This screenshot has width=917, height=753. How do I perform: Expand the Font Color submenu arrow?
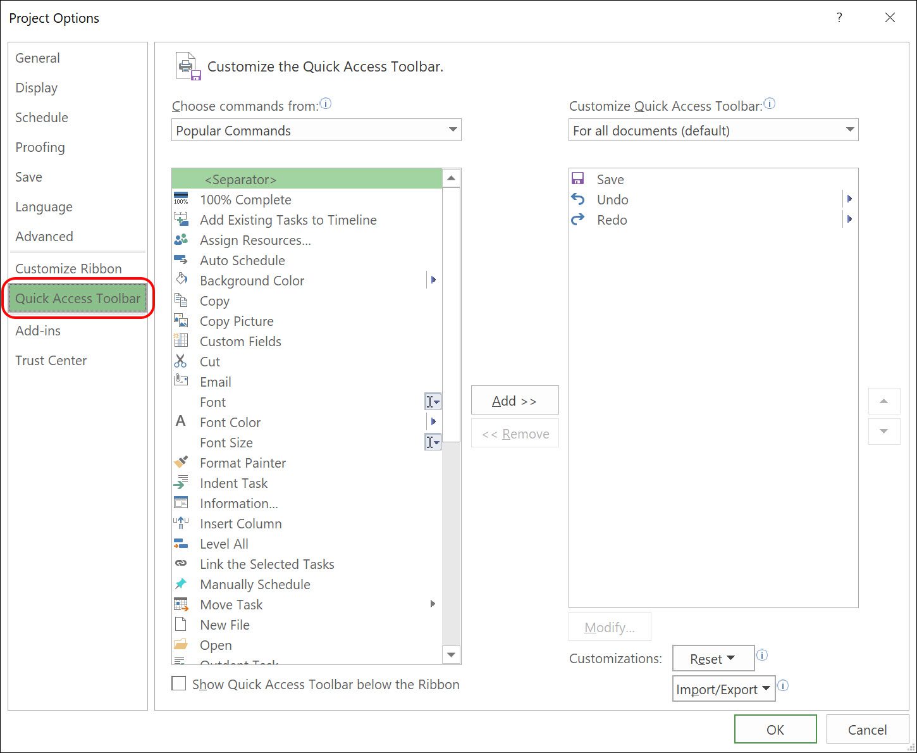click(x=433, y=421)
